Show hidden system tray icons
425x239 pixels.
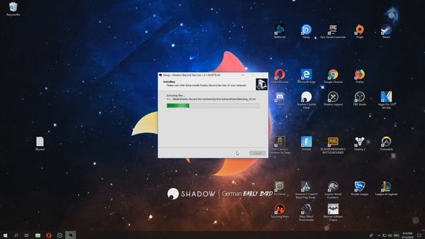[379, 236]
